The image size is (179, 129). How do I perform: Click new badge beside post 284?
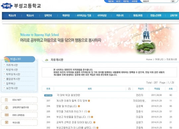92,117
